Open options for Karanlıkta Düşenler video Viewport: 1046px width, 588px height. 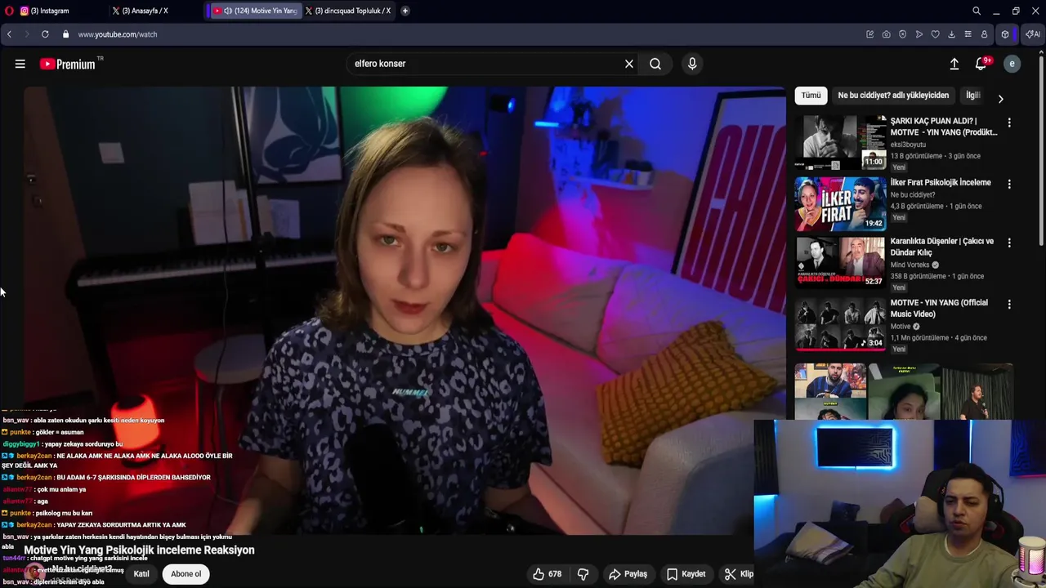tap(1009, 243)
